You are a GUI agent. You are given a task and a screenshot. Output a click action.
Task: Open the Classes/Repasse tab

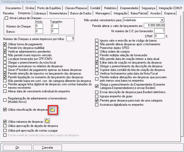pos(76,8)
